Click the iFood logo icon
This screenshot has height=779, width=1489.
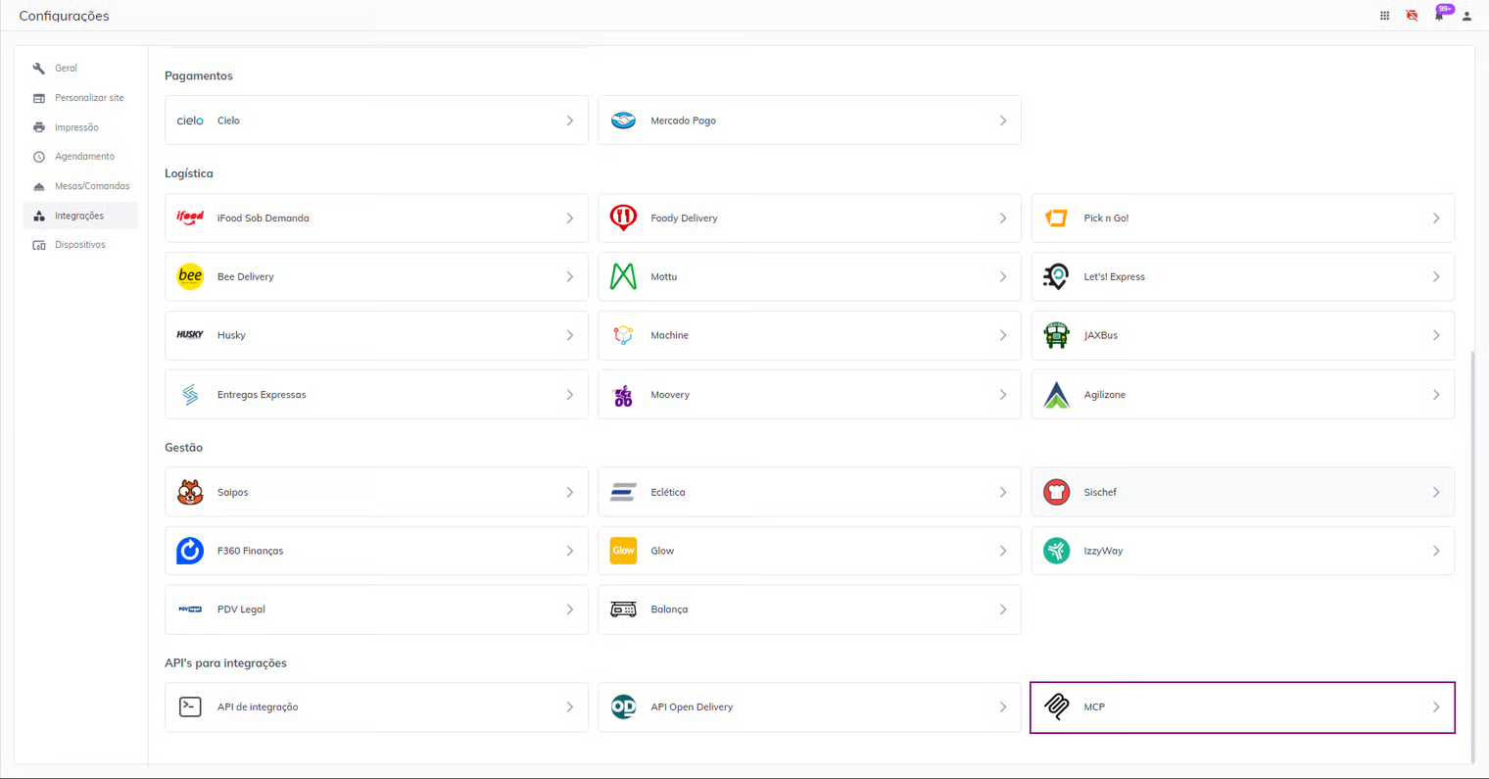pos(190,218)
